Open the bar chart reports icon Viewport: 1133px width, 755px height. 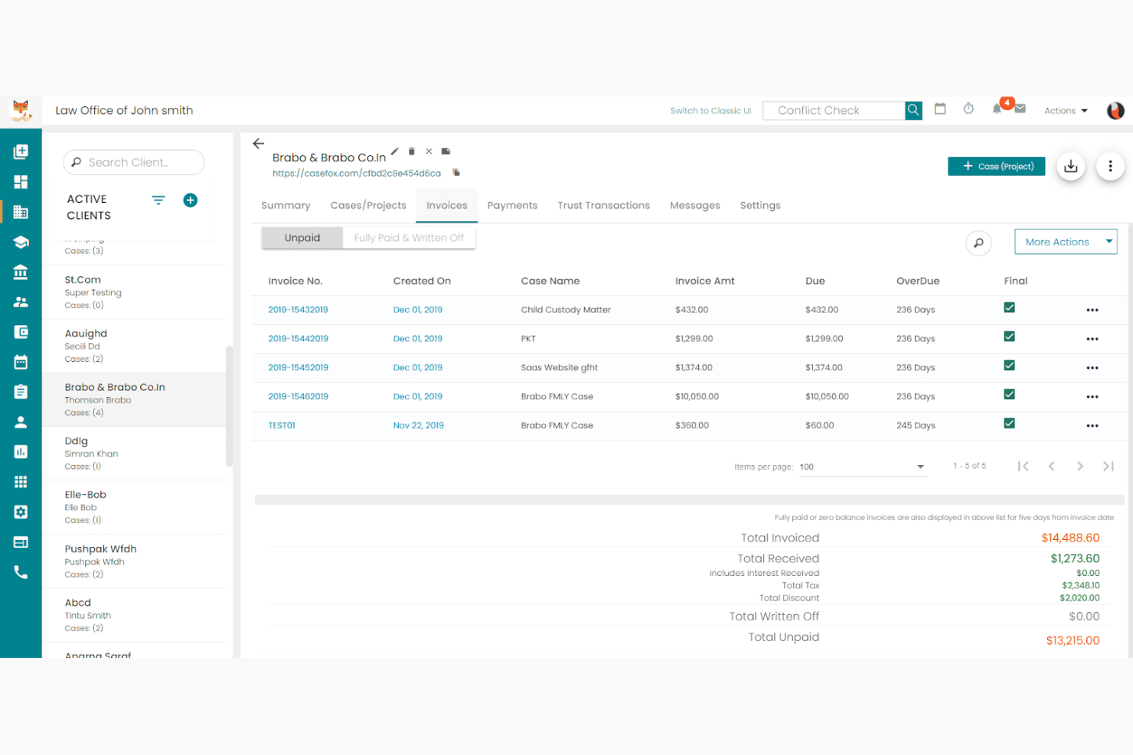point(21,452)
